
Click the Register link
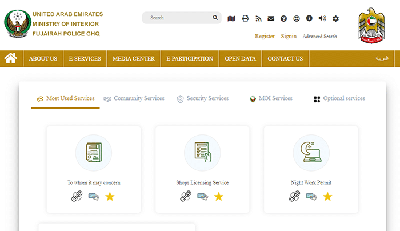(265, 37)
